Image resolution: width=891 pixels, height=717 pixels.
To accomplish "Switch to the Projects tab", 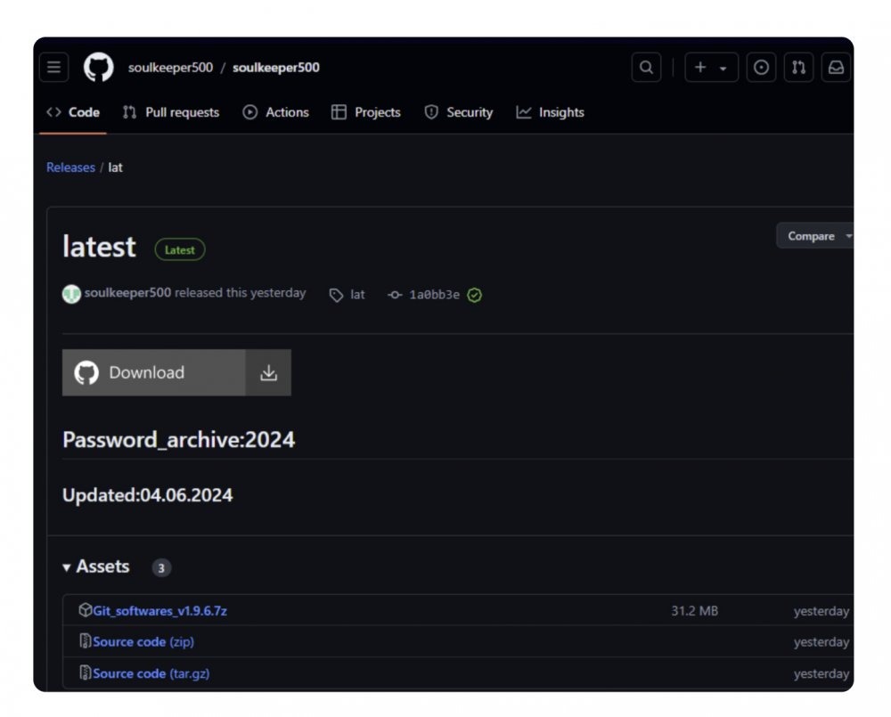I will (x=366, y=112).
